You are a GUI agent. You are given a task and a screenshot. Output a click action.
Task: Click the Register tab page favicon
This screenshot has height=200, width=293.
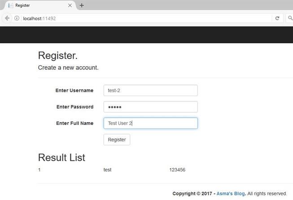[x=11, y=6]
